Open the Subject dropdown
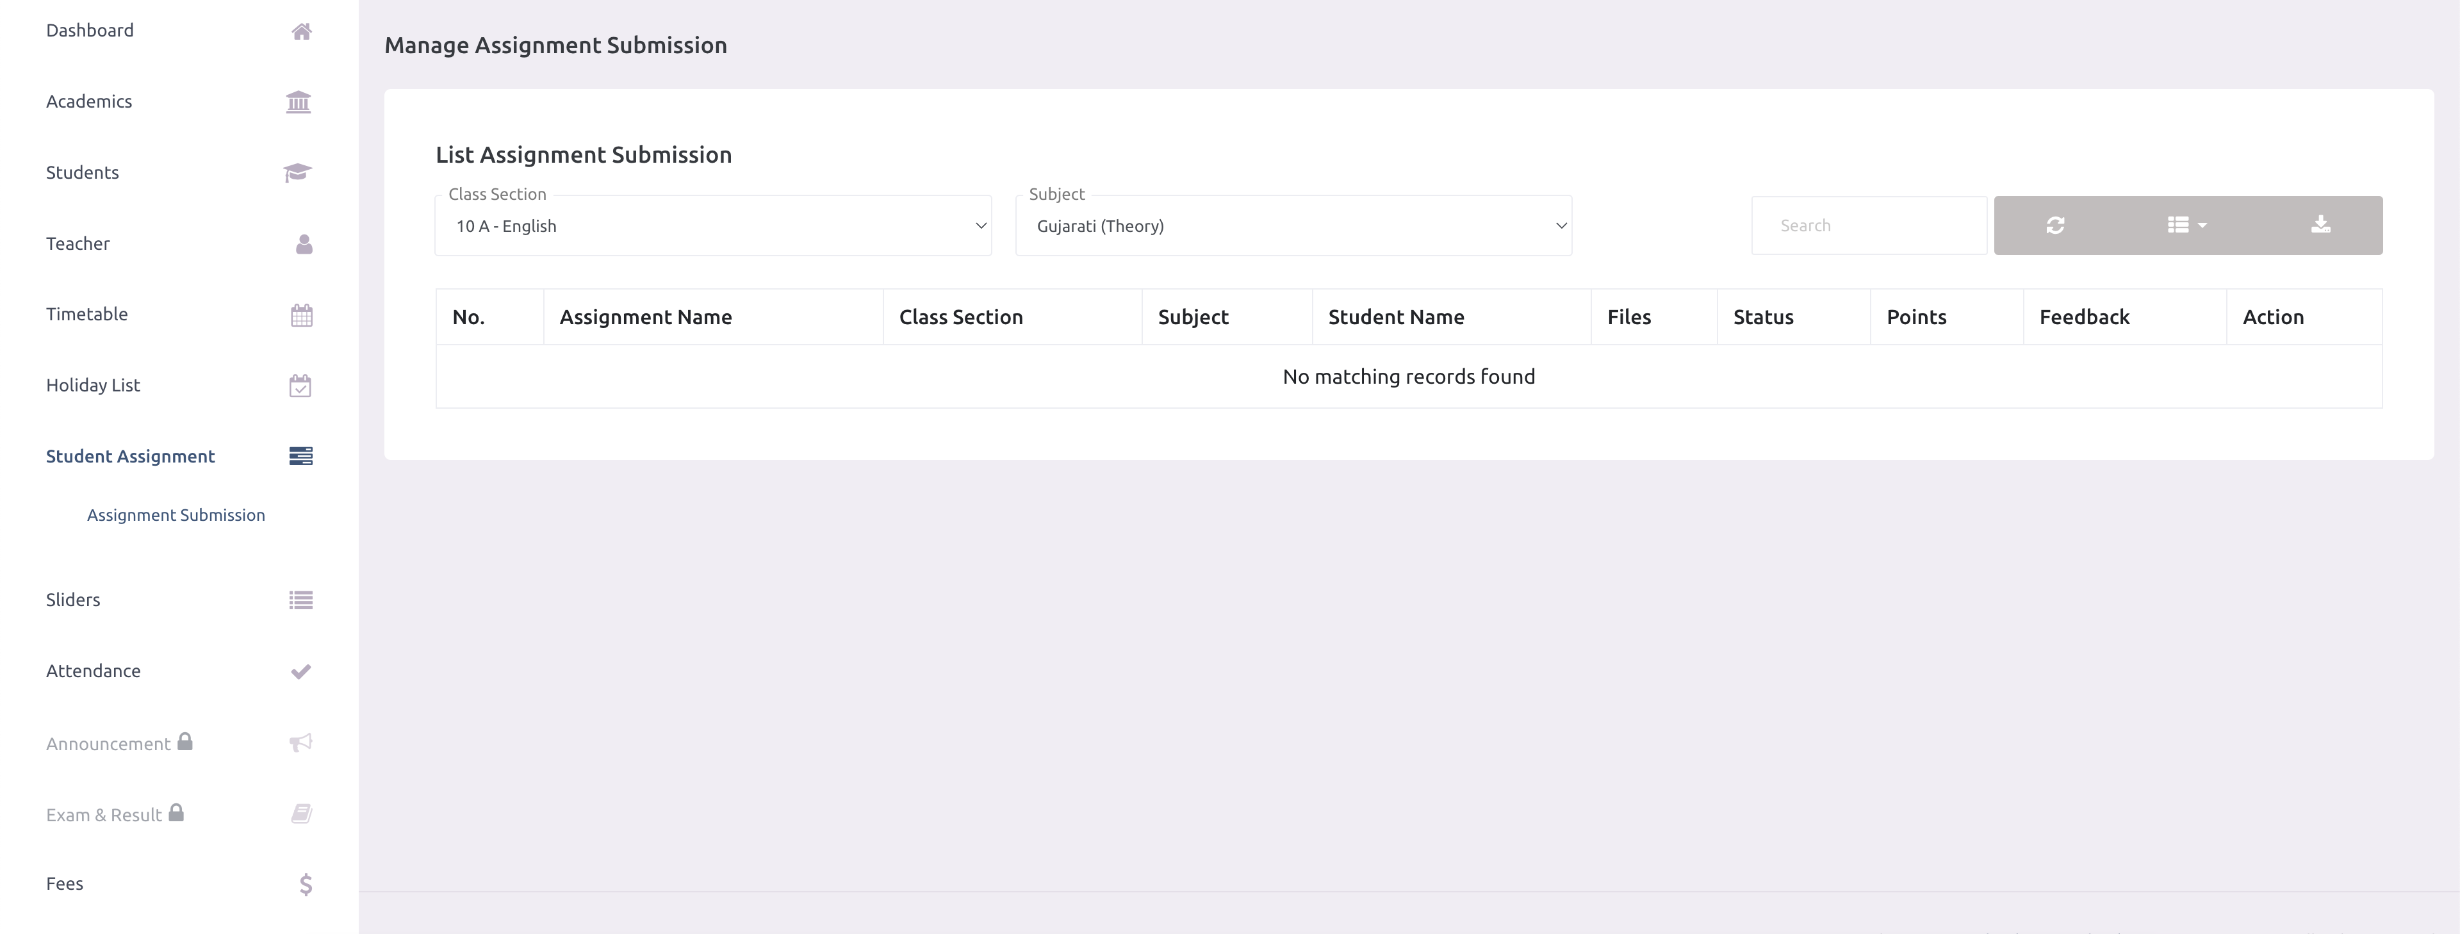This screenshot has height=934, width=2460. tap(1293, 225)
